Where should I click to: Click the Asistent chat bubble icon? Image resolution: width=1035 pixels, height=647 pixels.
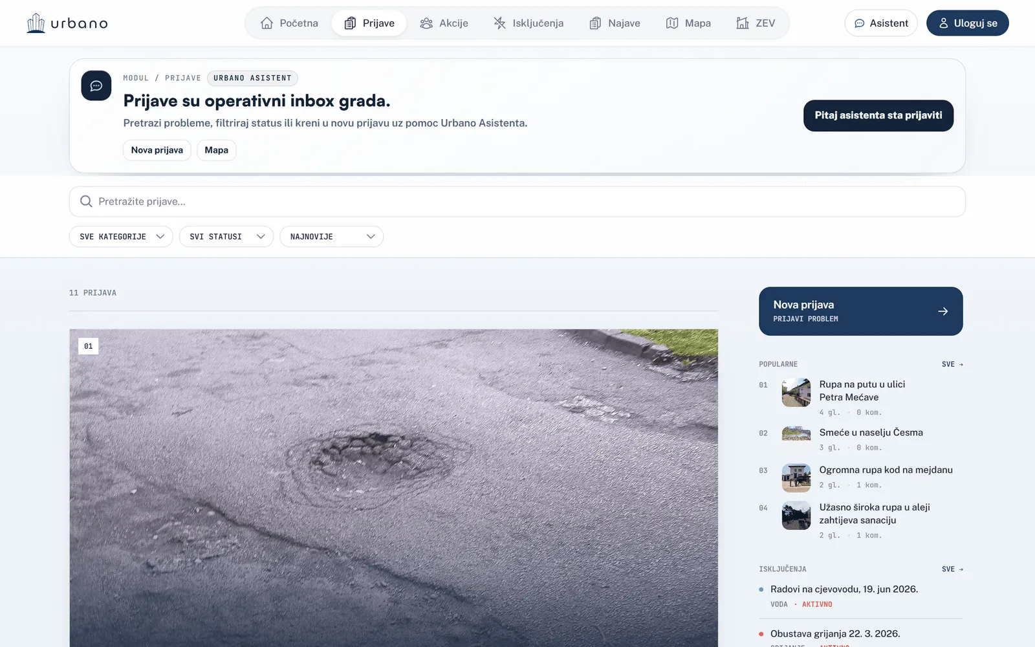tap(860, 23)
